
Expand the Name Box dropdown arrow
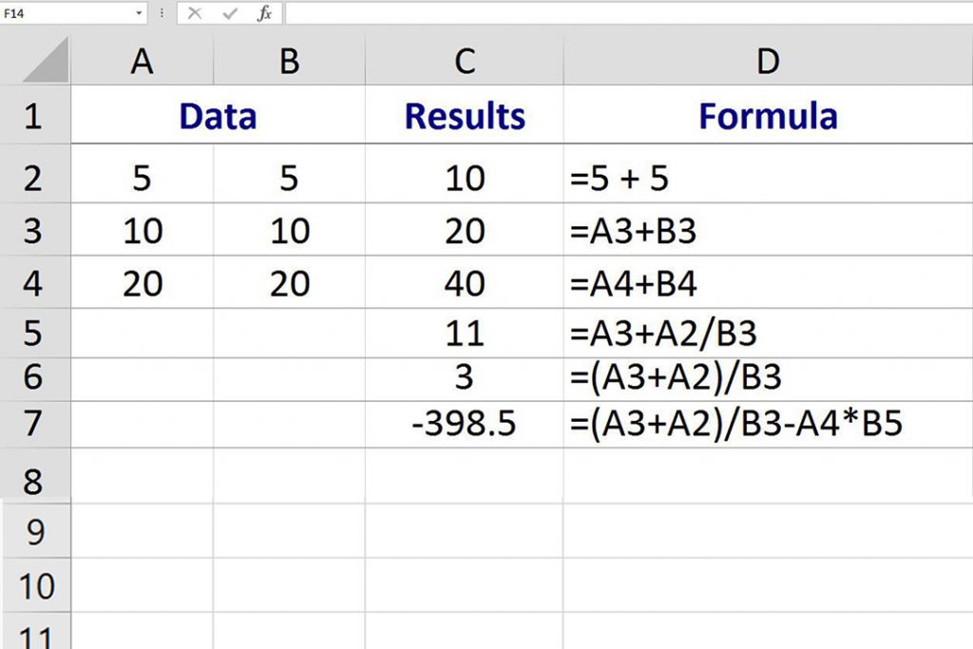pyautogui.click(x=139, y=13)
